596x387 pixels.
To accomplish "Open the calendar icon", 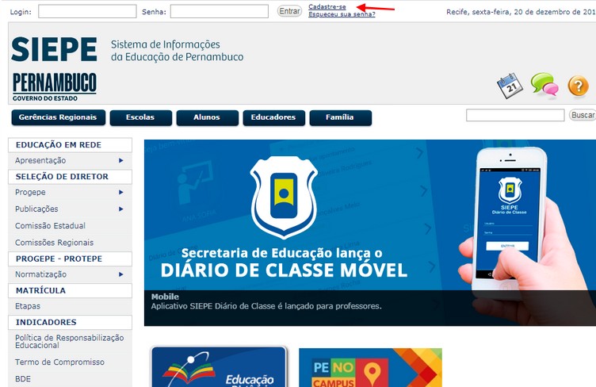I will (x=510, y=86).
